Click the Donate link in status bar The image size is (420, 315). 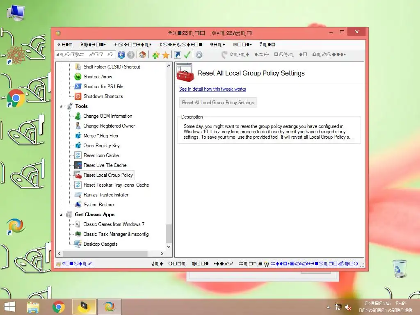click(x=77, y=264)
